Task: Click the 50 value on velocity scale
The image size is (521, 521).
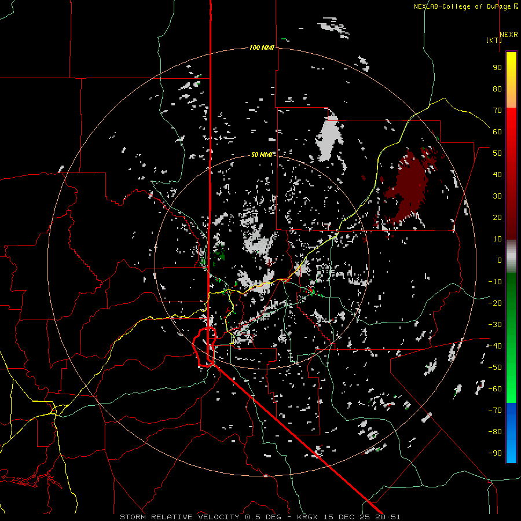Action: [x=497, y=153]
